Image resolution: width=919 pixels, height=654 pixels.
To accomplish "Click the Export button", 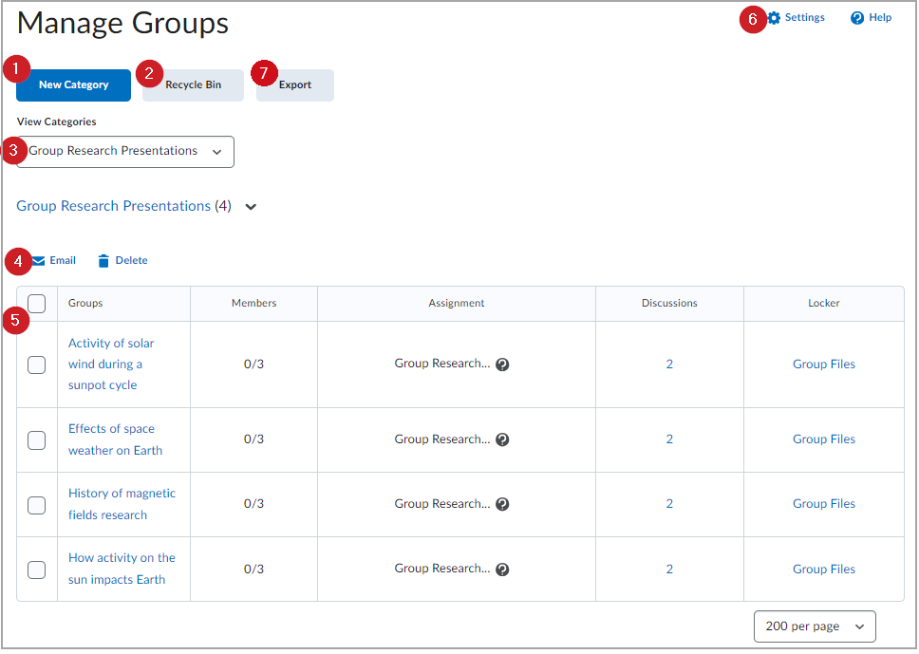I will click(x=295, y=85).
